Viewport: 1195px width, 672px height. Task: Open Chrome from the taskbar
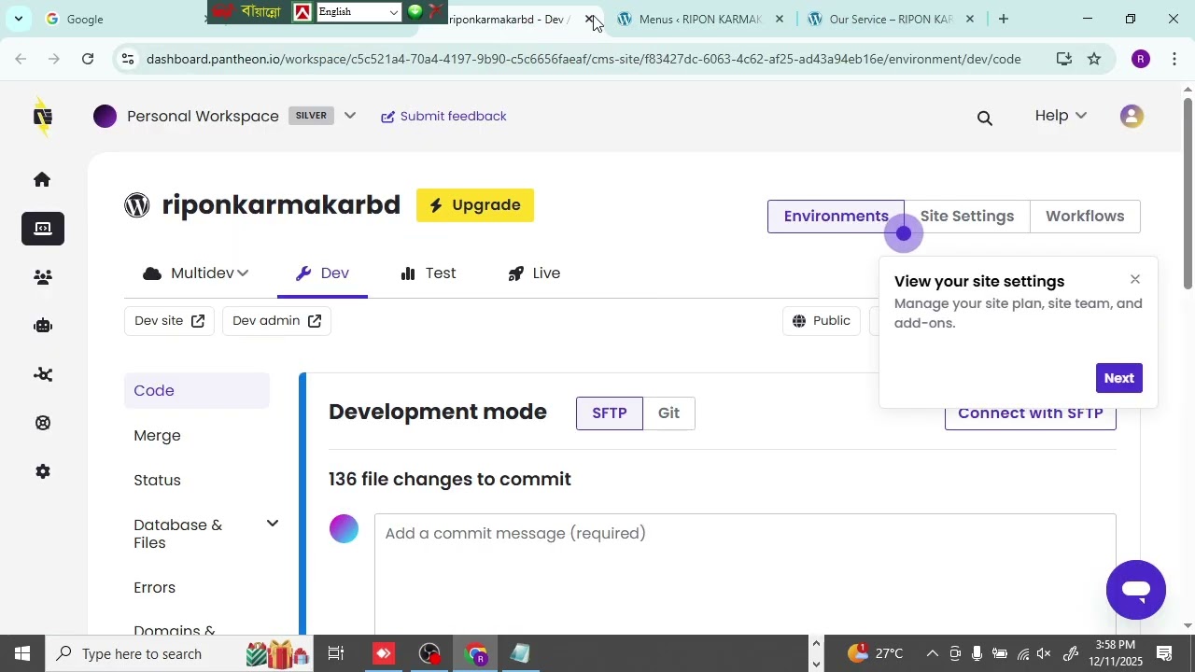click(476, 653)
